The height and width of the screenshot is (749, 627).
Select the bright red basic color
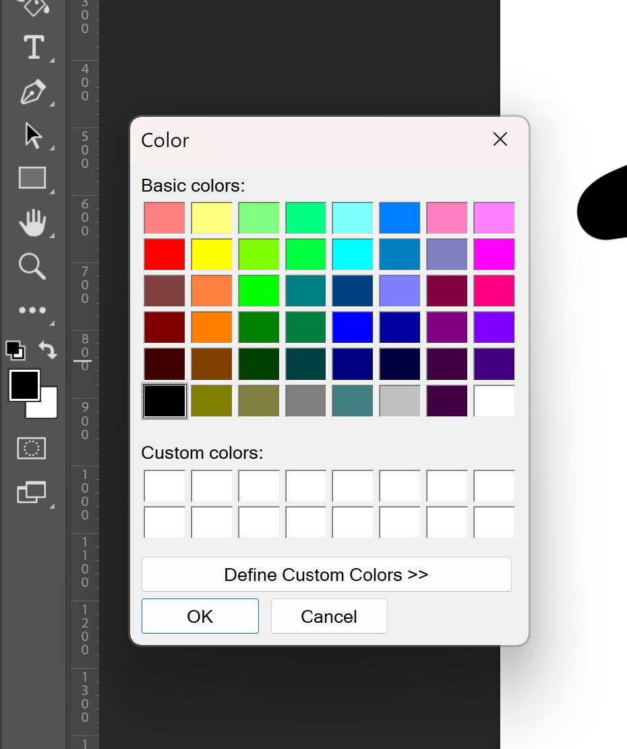coord(165,254)
